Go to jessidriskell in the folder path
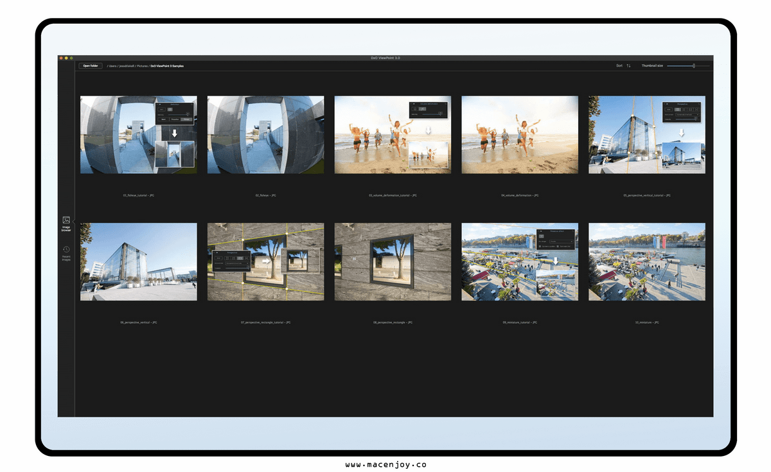 127,66
